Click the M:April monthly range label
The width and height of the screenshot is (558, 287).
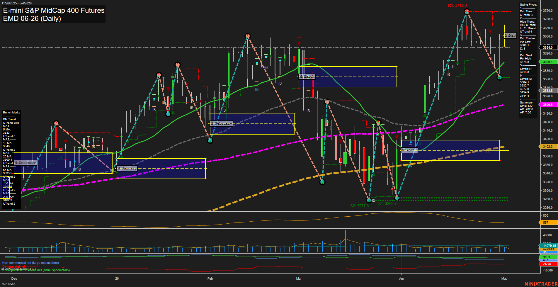[409, 150]
